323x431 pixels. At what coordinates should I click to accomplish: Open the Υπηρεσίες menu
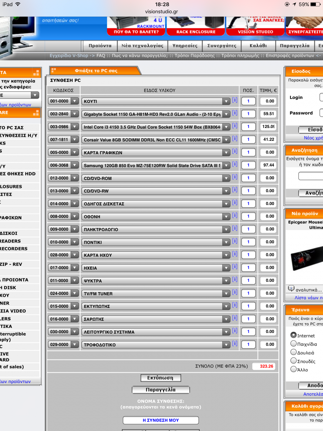coord(185,46)
